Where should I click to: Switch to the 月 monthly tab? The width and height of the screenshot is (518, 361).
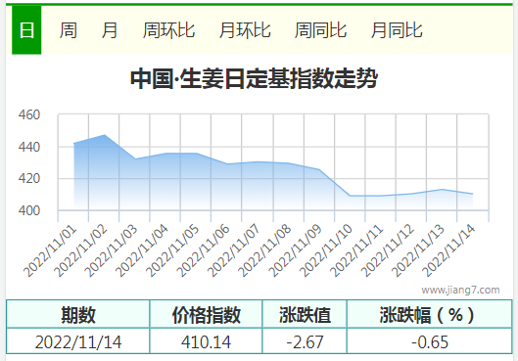[x=110, y=30]
